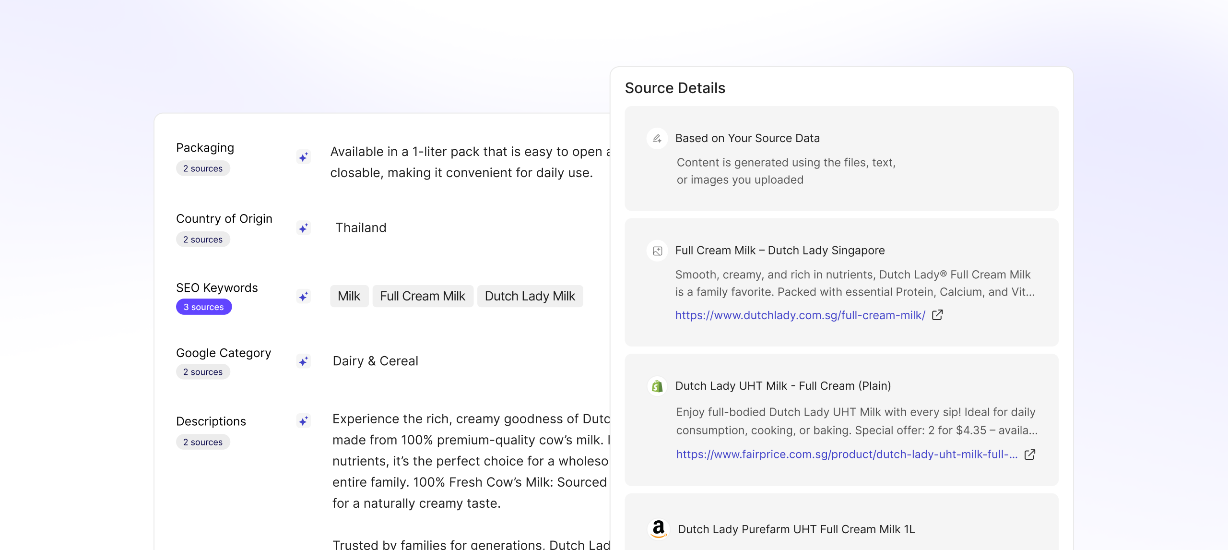
Task: Click the sparkle icon next to Country of Origin
Action: click(304, 228)
